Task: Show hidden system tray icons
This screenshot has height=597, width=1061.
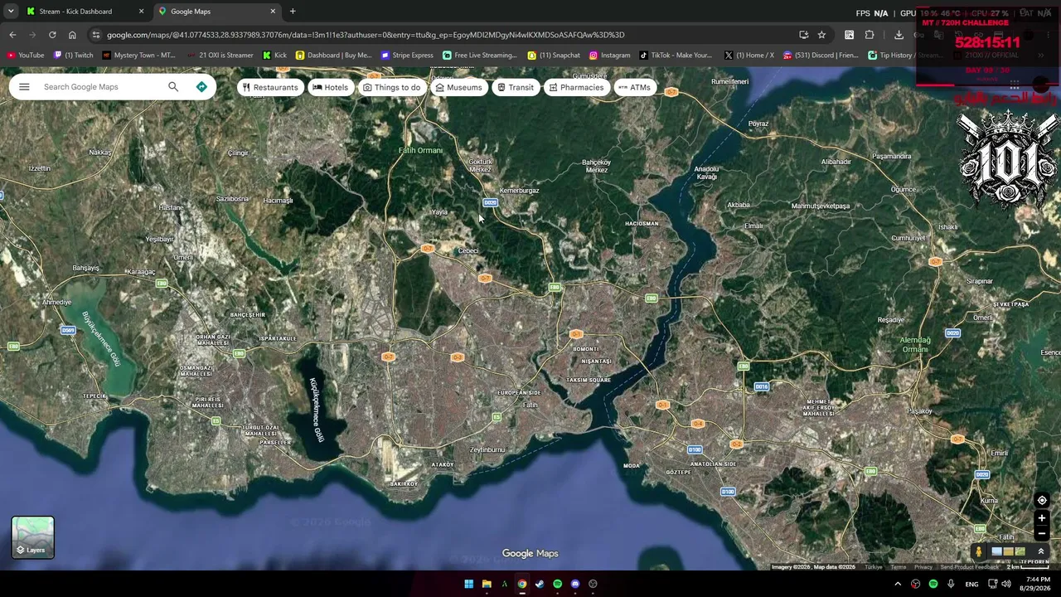Action: click(898, 584)
